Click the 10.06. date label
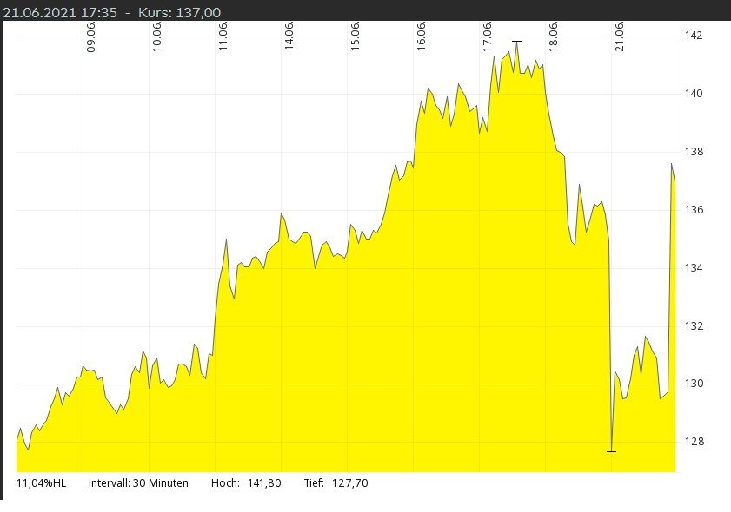731x512 pixels. 157,37
